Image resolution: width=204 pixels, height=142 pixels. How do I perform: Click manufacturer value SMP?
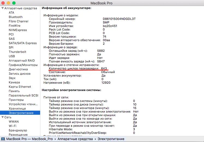pyautogui.click(x=106, y=22)
